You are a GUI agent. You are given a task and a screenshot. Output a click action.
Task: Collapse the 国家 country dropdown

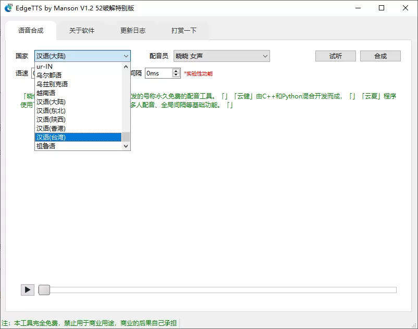click(126, 56)
